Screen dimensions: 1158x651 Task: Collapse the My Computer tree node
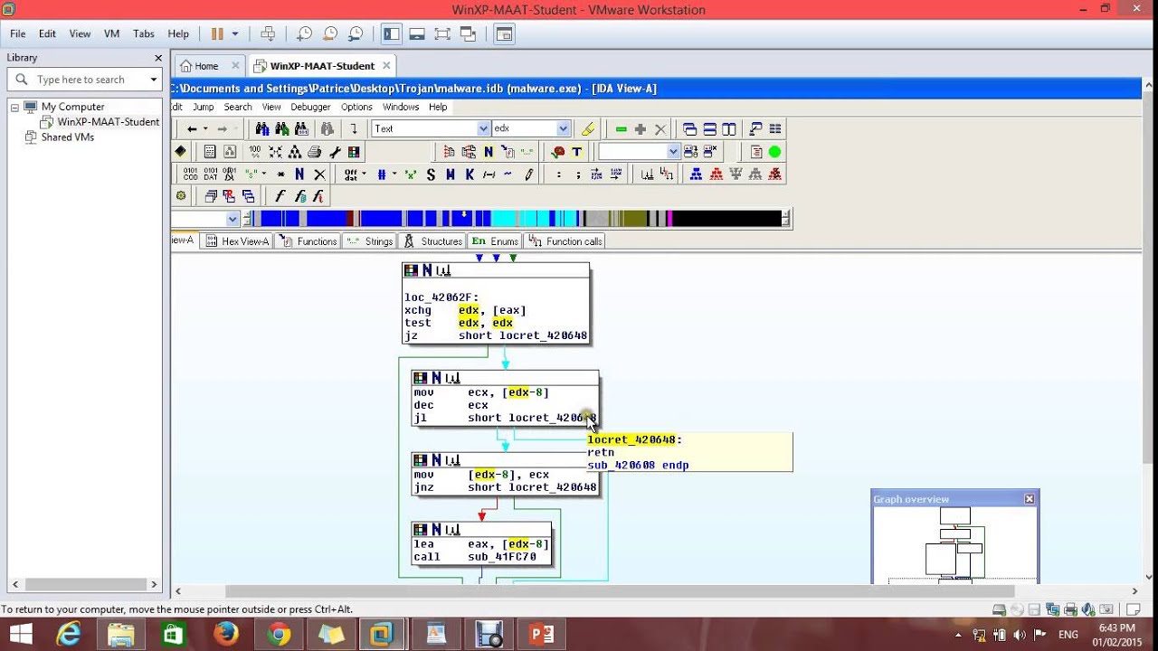14,107
